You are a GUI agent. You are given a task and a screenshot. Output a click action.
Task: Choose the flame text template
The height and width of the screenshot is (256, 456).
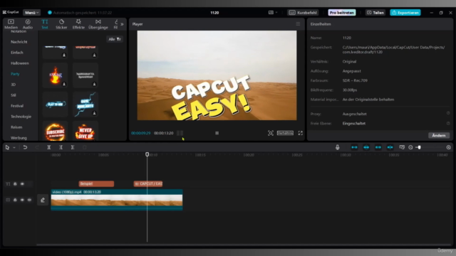(55, 75)
